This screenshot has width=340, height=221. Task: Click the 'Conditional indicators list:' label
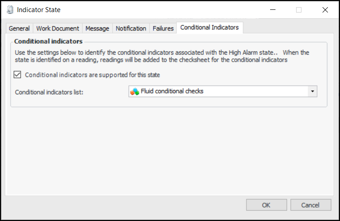[x=49, y=92]
